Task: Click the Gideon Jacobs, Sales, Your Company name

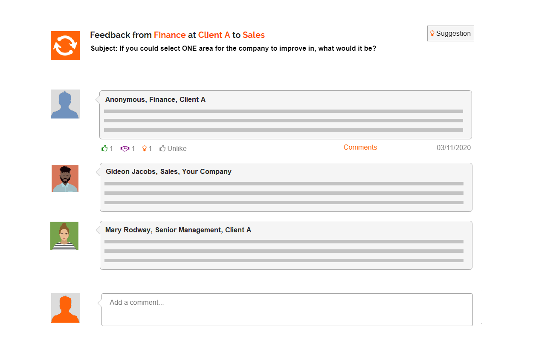Action: tap(168, 171)
